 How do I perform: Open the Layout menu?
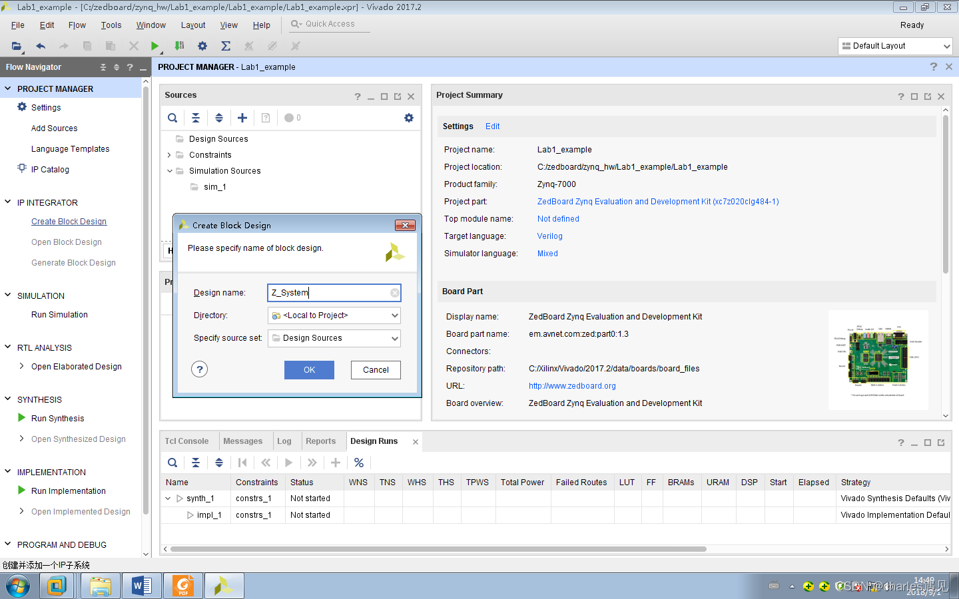[193, 25]
